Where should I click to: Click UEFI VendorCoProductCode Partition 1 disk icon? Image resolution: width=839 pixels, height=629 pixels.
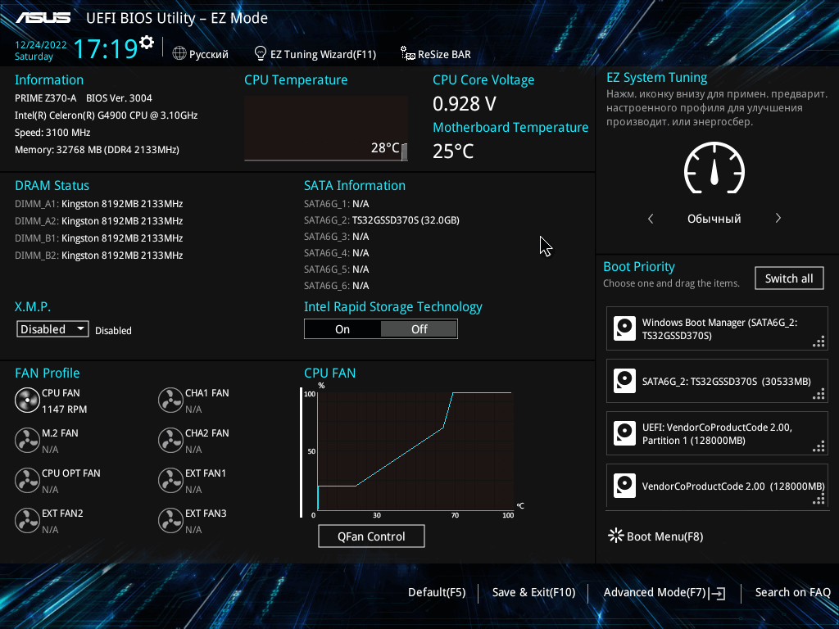click(x=624, y=433)
